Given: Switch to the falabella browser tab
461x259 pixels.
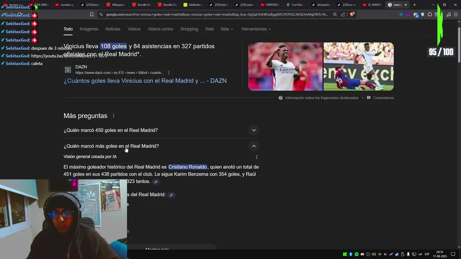Looking at the screenshot, I should pyautogui.click(x=193, y=5).
